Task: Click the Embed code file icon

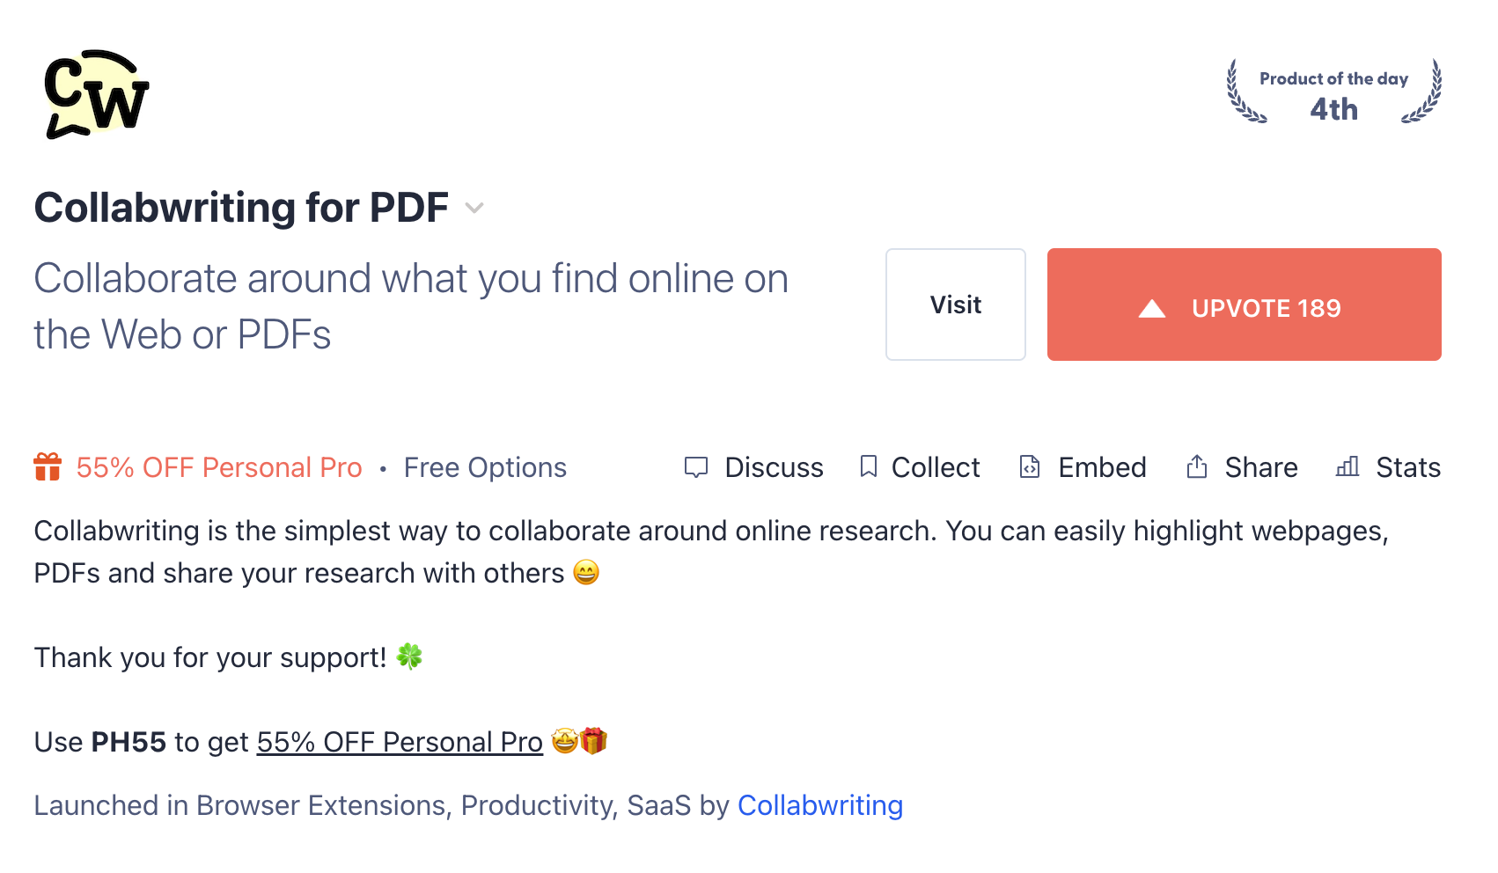Action: coord(1029,466)
